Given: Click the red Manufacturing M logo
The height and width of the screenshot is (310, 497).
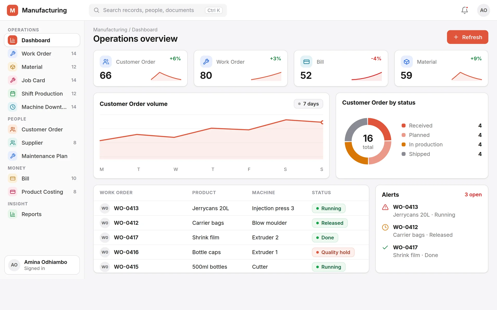Looking at the screenshot, I should [x=12, y=10].
